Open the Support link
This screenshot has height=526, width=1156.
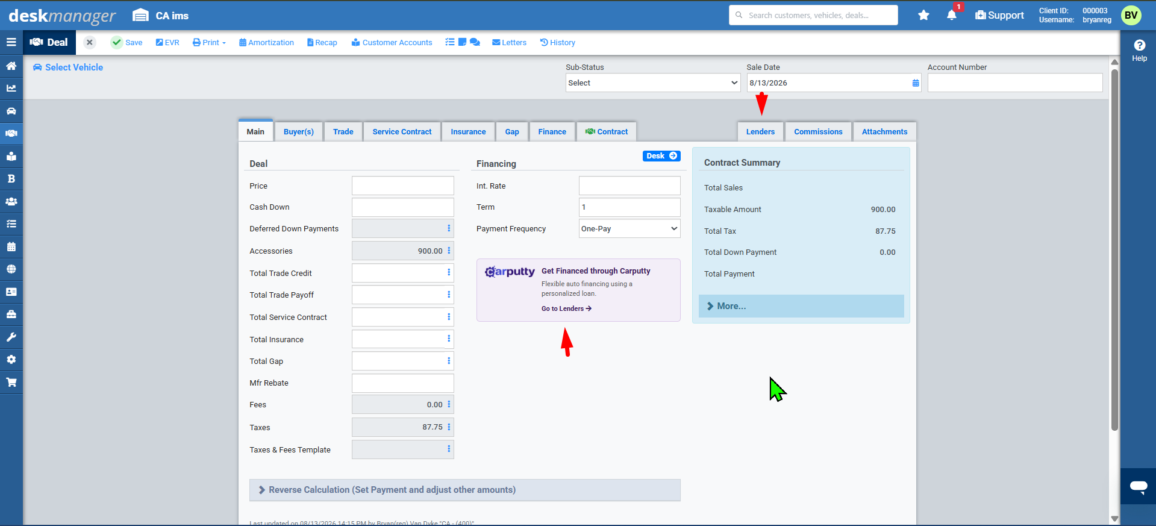click(999, 15)
